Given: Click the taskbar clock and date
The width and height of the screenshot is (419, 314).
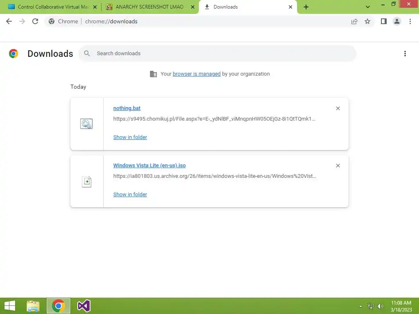Looking at the screenshot, I should [401, 306].
